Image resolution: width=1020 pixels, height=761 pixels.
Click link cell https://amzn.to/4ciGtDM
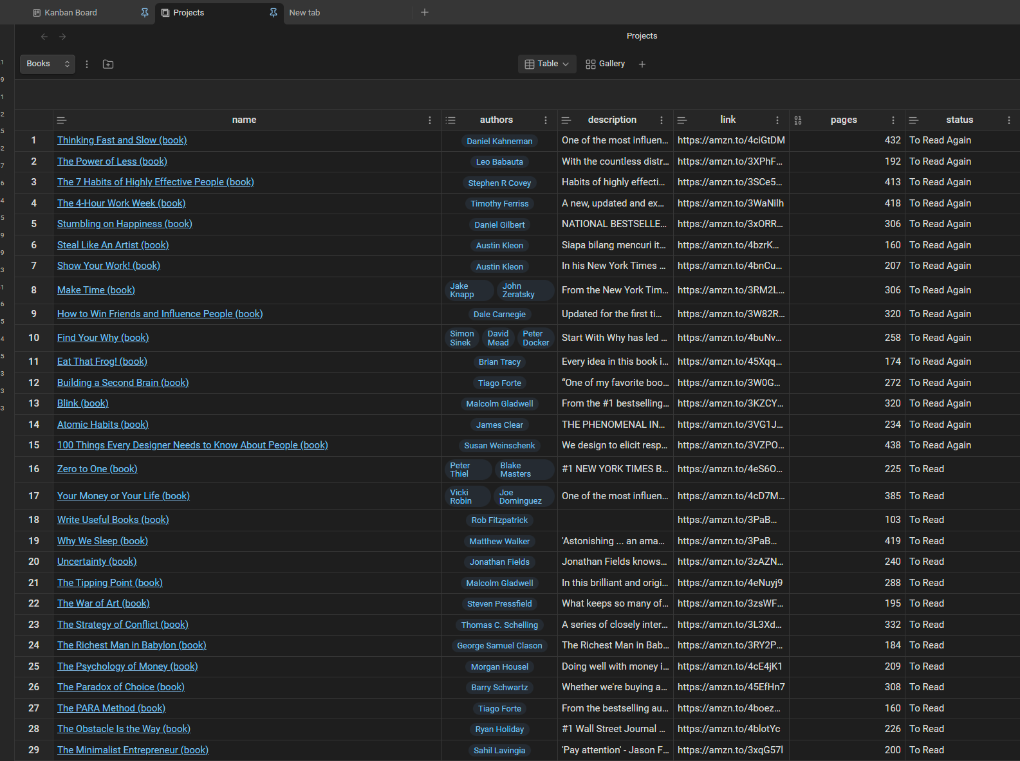[x=731, y=140]
